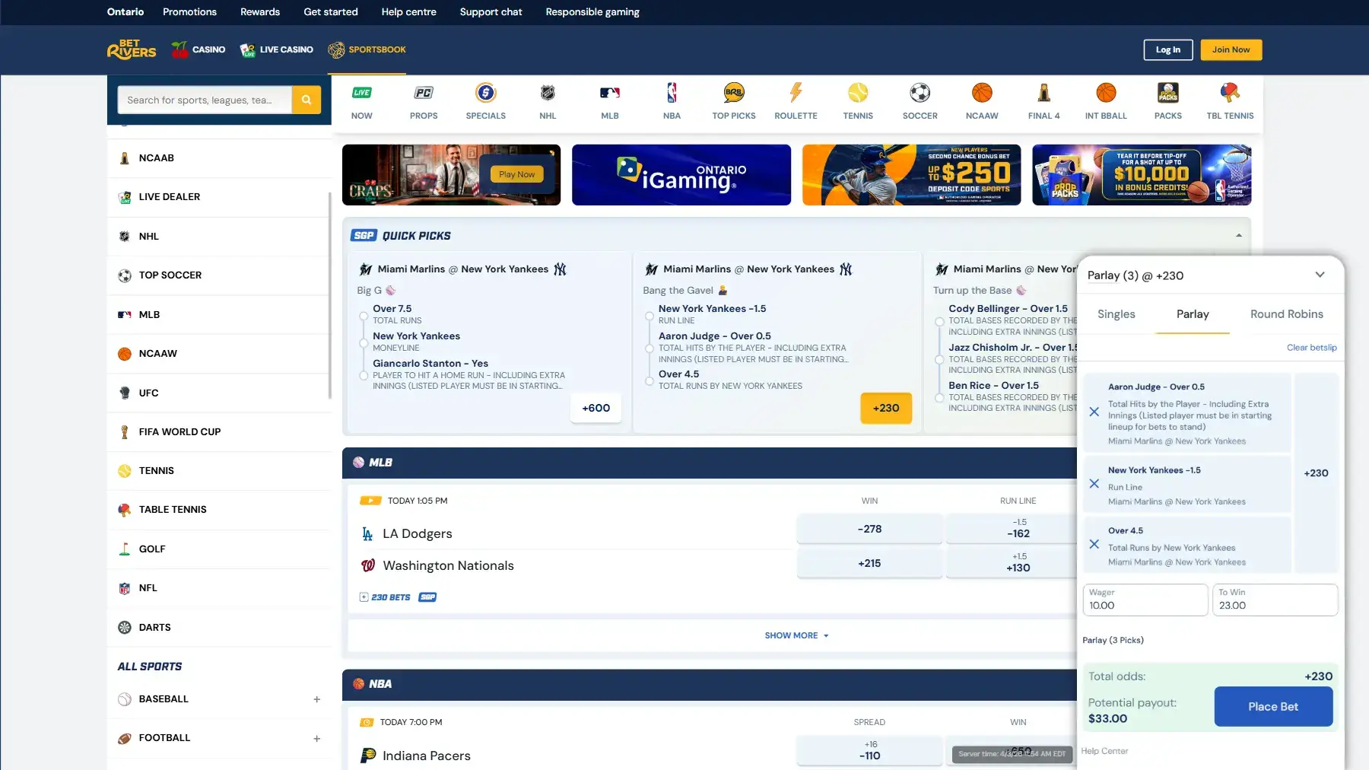Open LIVE DEALER in the left sidebar
Viewport: 1369px width, 770px height.
point(219,197)
